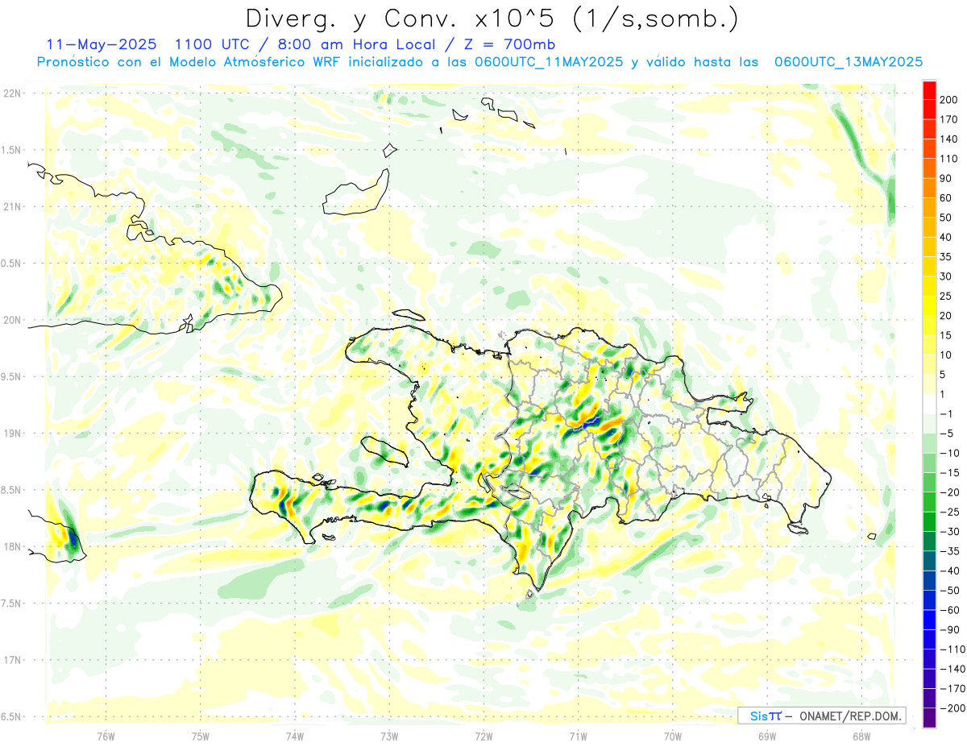Viewport: 967px width, 747px height.
Task: Click the longitude axis label "71W"
Action: (x=578, y=737)
